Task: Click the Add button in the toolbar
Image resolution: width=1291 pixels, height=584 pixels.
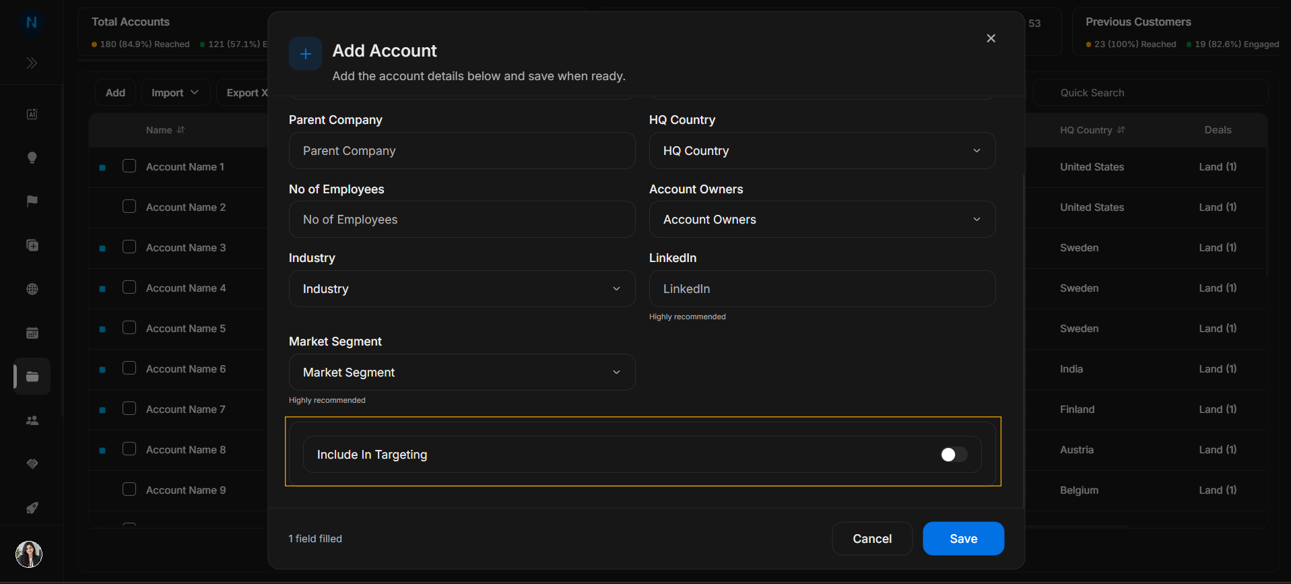Action: (x=115, y=92)
